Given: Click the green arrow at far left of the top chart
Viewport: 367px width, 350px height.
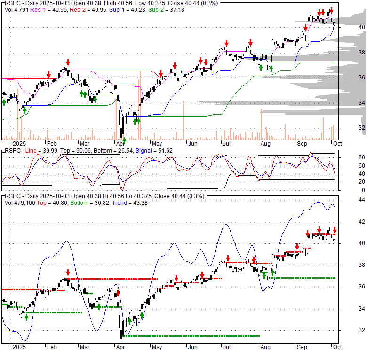Looking at the screenshot, I should [4, 101].
